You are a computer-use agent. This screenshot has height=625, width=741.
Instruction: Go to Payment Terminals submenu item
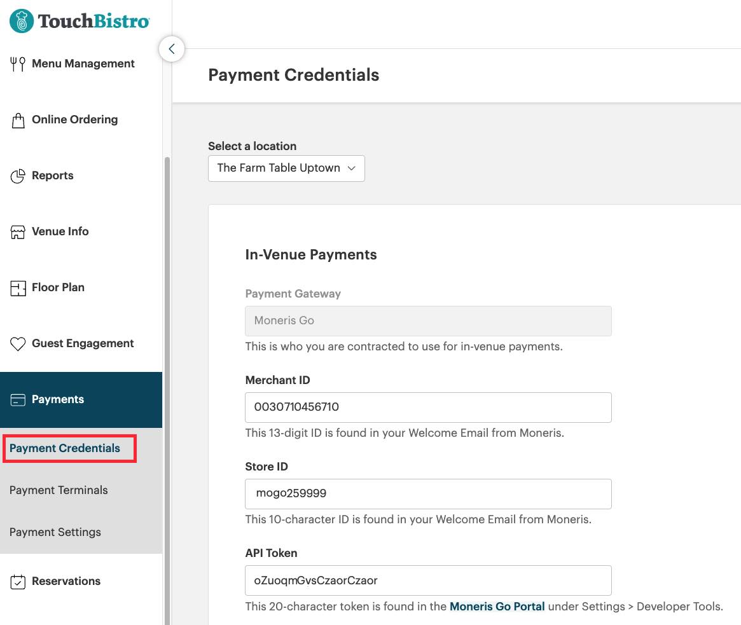coord(59,490)
